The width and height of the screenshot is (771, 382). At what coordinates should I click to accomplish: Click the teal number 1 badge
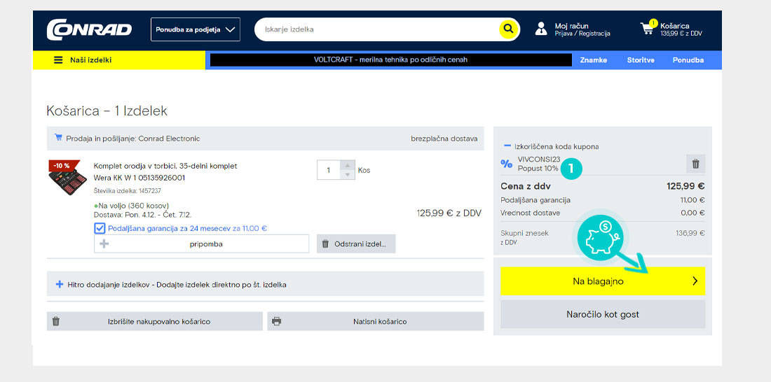[572, 168]
